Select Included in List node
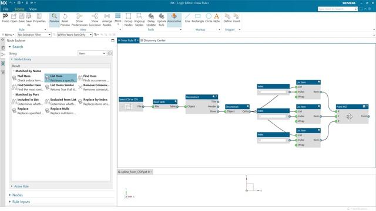The image size is (376, 211). pyautogui.click(x=28, y=101)
